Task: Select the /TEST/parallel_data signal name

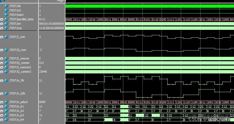Action: point(21,19)
